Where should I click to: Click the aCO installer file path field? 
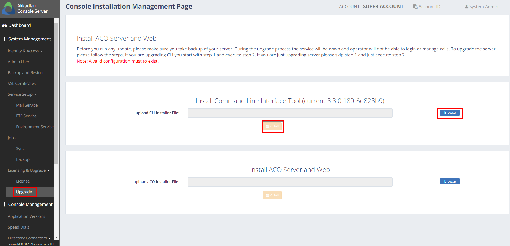pos(290,182)
